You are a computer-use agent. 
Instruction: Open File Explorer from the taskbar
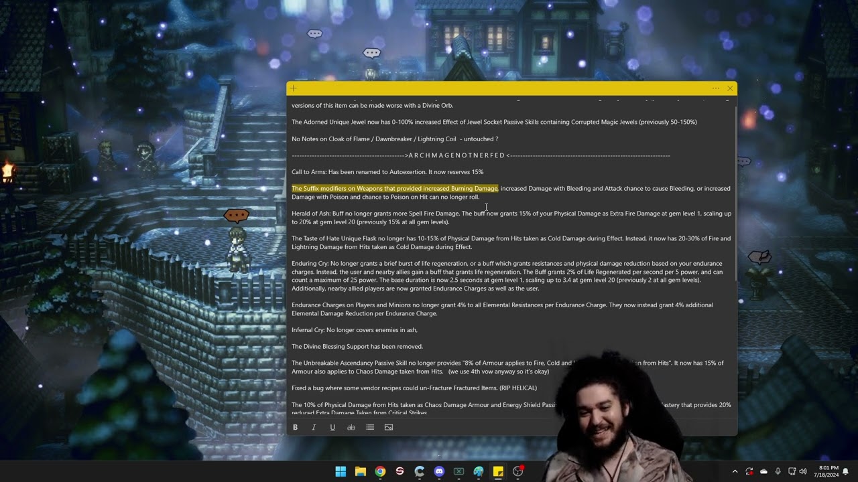pos(360,471)
